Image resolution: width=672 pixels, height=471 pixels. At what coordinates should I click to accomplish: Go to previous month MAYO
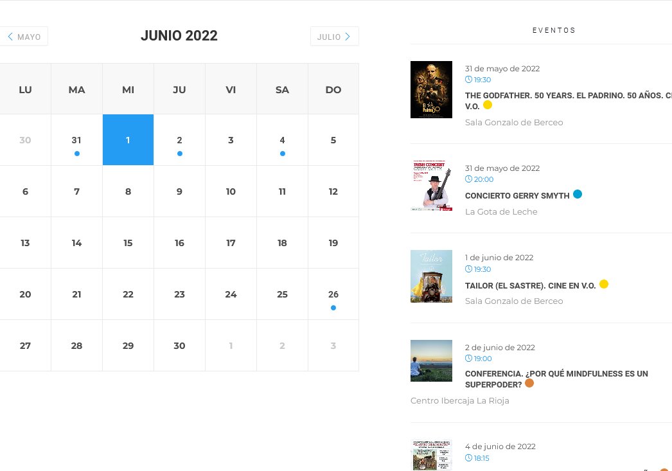24,37
